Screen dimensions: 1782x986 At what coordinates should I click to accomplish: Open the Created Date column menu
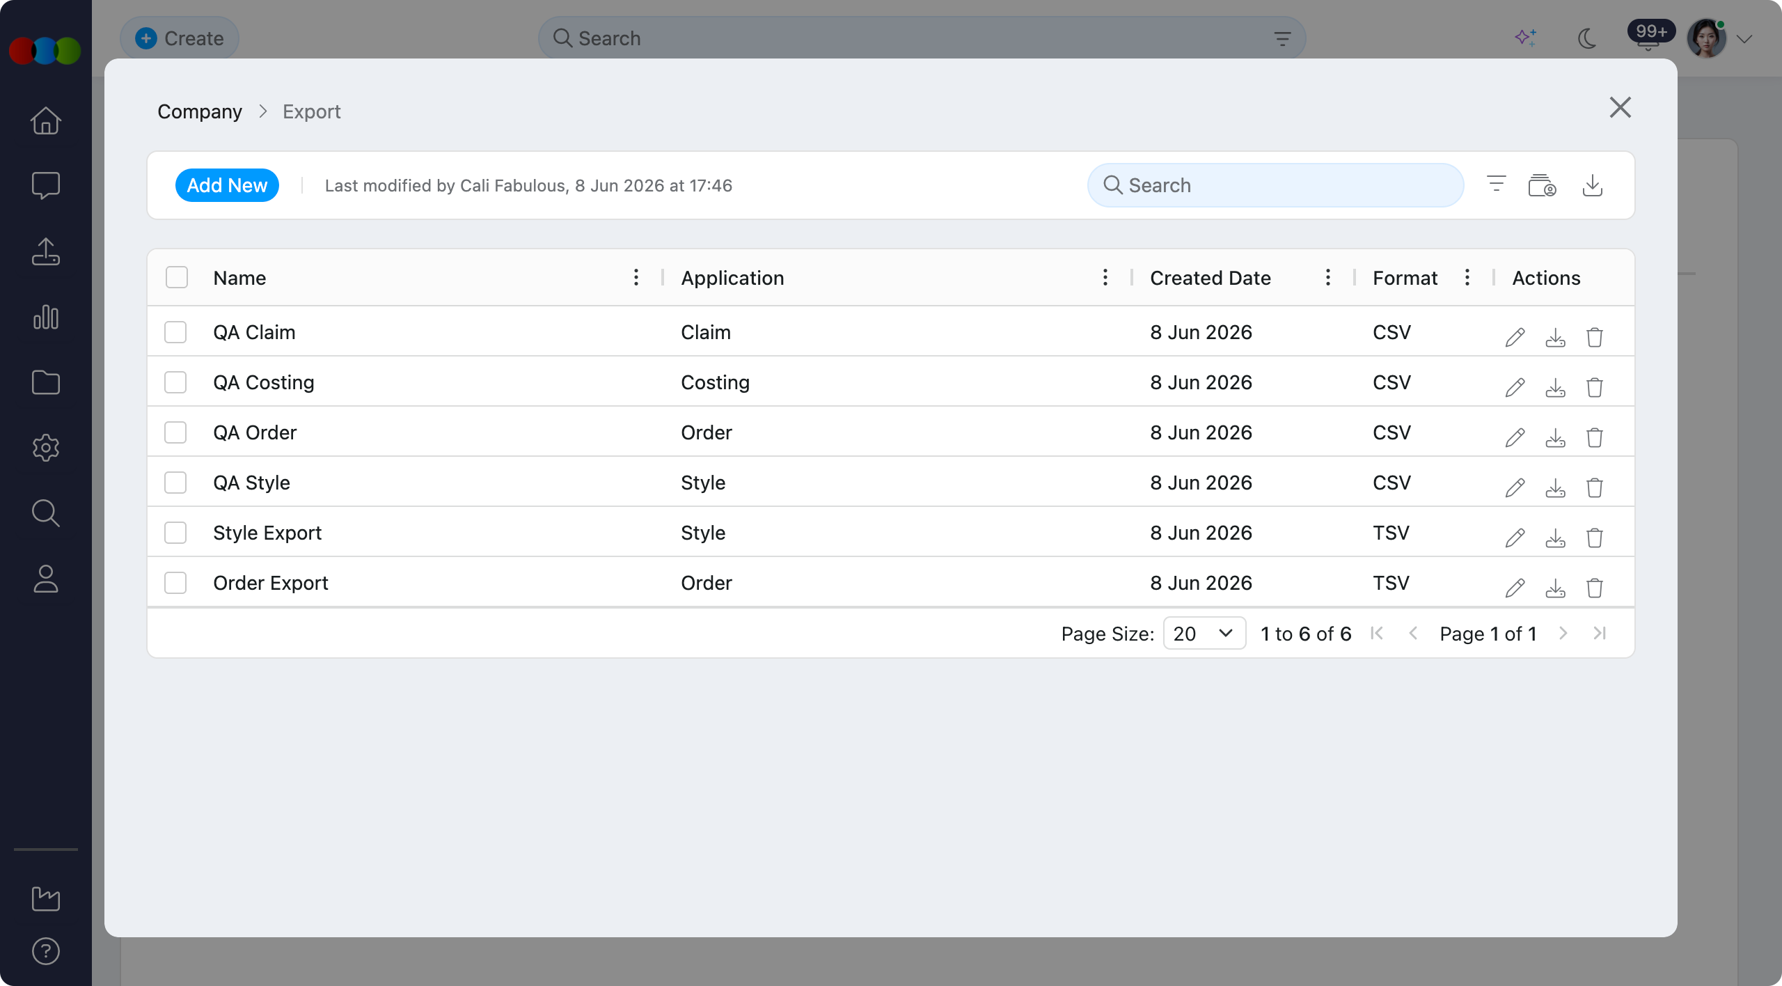pos(1327,277)
